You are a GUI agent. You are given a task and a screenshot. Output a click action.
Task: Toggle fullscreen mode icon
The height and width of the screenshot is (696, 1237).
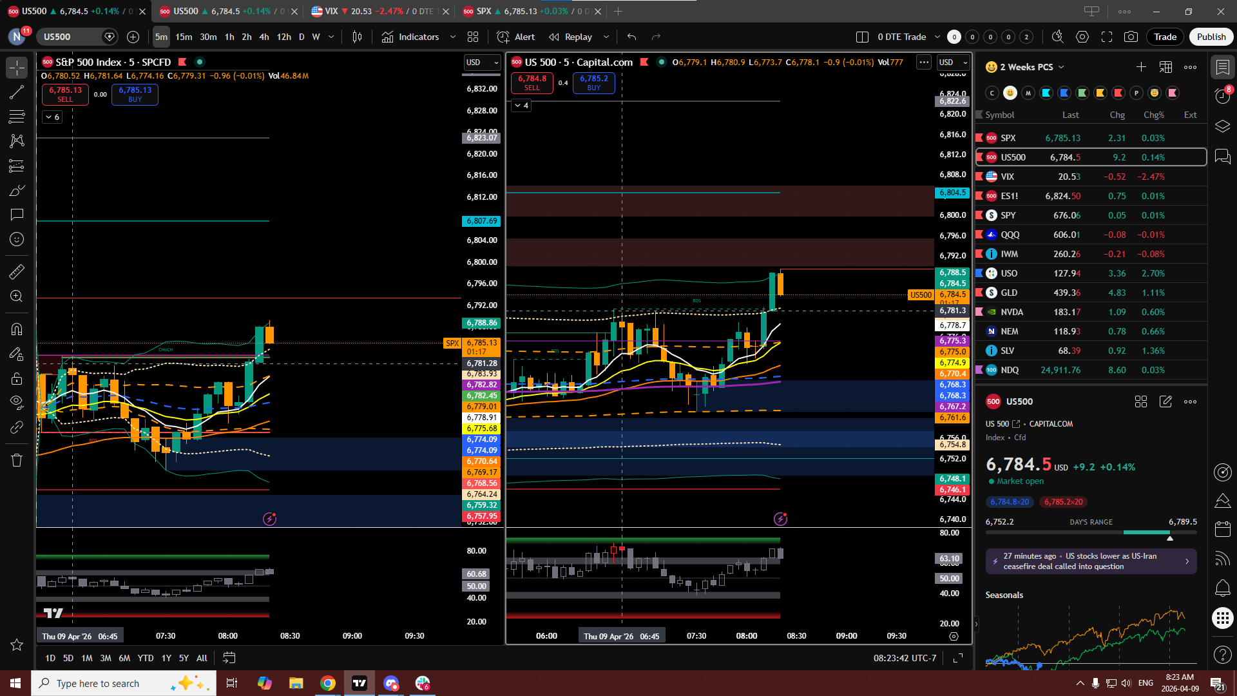(1107, 37)
